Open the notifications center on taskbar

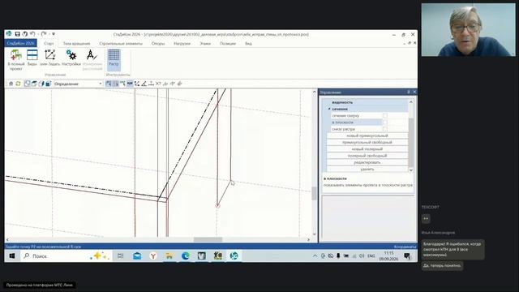(x=407, y=256)
